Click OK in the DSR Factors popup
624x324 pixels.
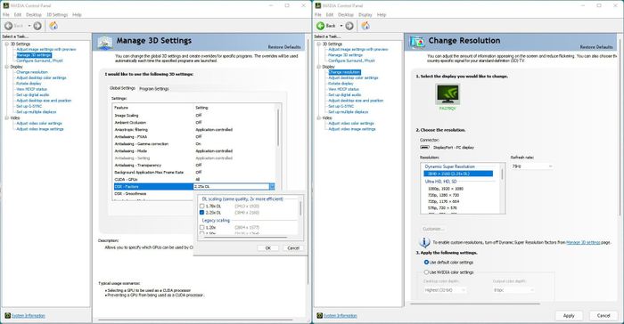[267, 248]
